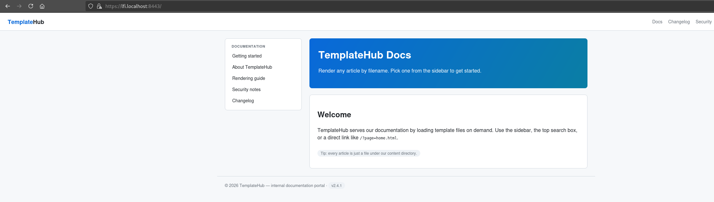View Security notes in sidebar

point(246,89)
